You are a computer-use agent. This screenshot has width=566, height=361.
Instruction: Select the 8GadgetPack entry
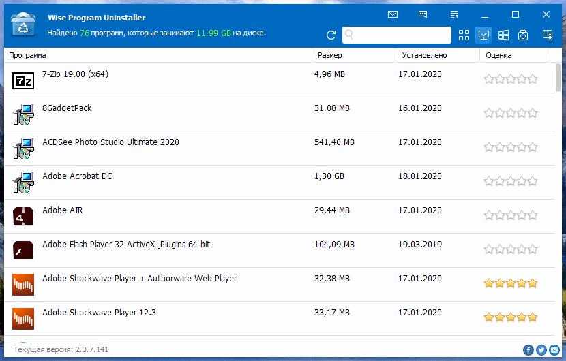(280, 114)
